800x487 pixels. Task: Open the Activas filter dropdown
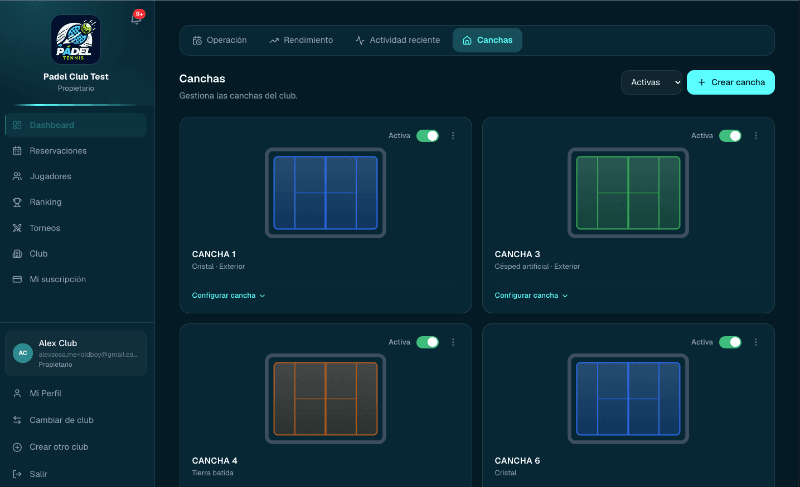coord(652,82)
